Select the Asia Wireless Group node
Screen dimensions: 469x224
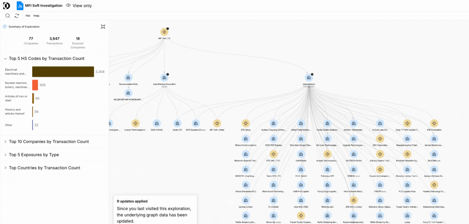click(164, 78)
